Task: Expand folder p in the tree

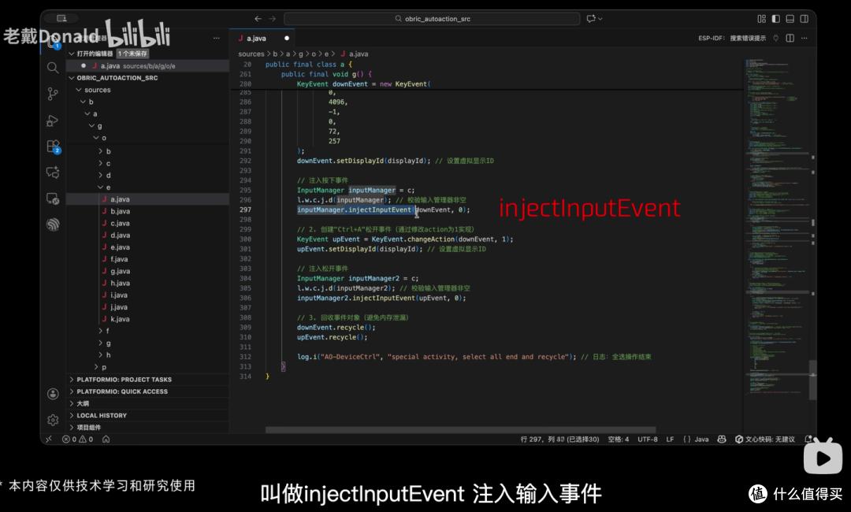Action: [96, 367]
